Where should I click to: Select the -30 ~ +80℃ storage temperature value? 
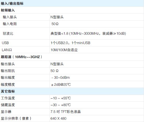pos(61,105)
